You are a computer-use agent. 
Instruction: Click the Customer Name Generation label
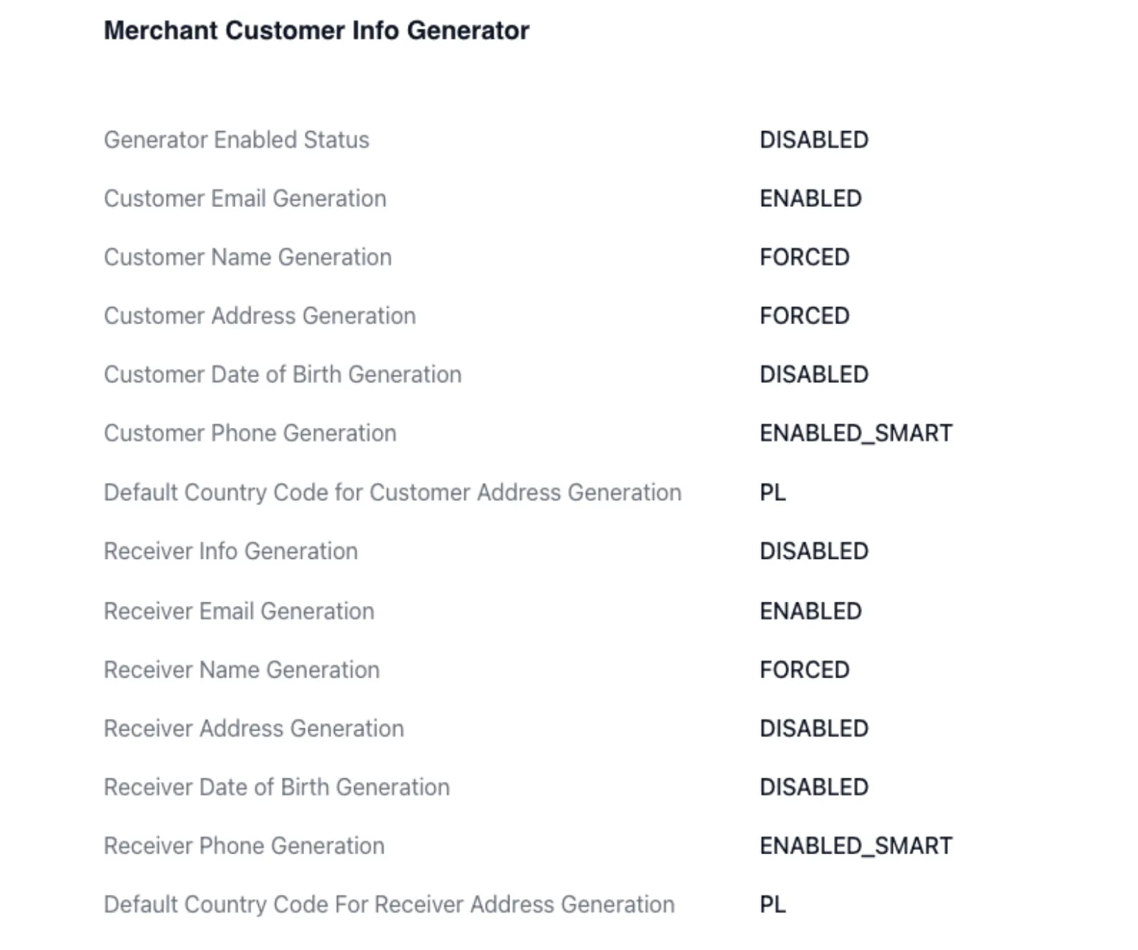tap(247, 257)
